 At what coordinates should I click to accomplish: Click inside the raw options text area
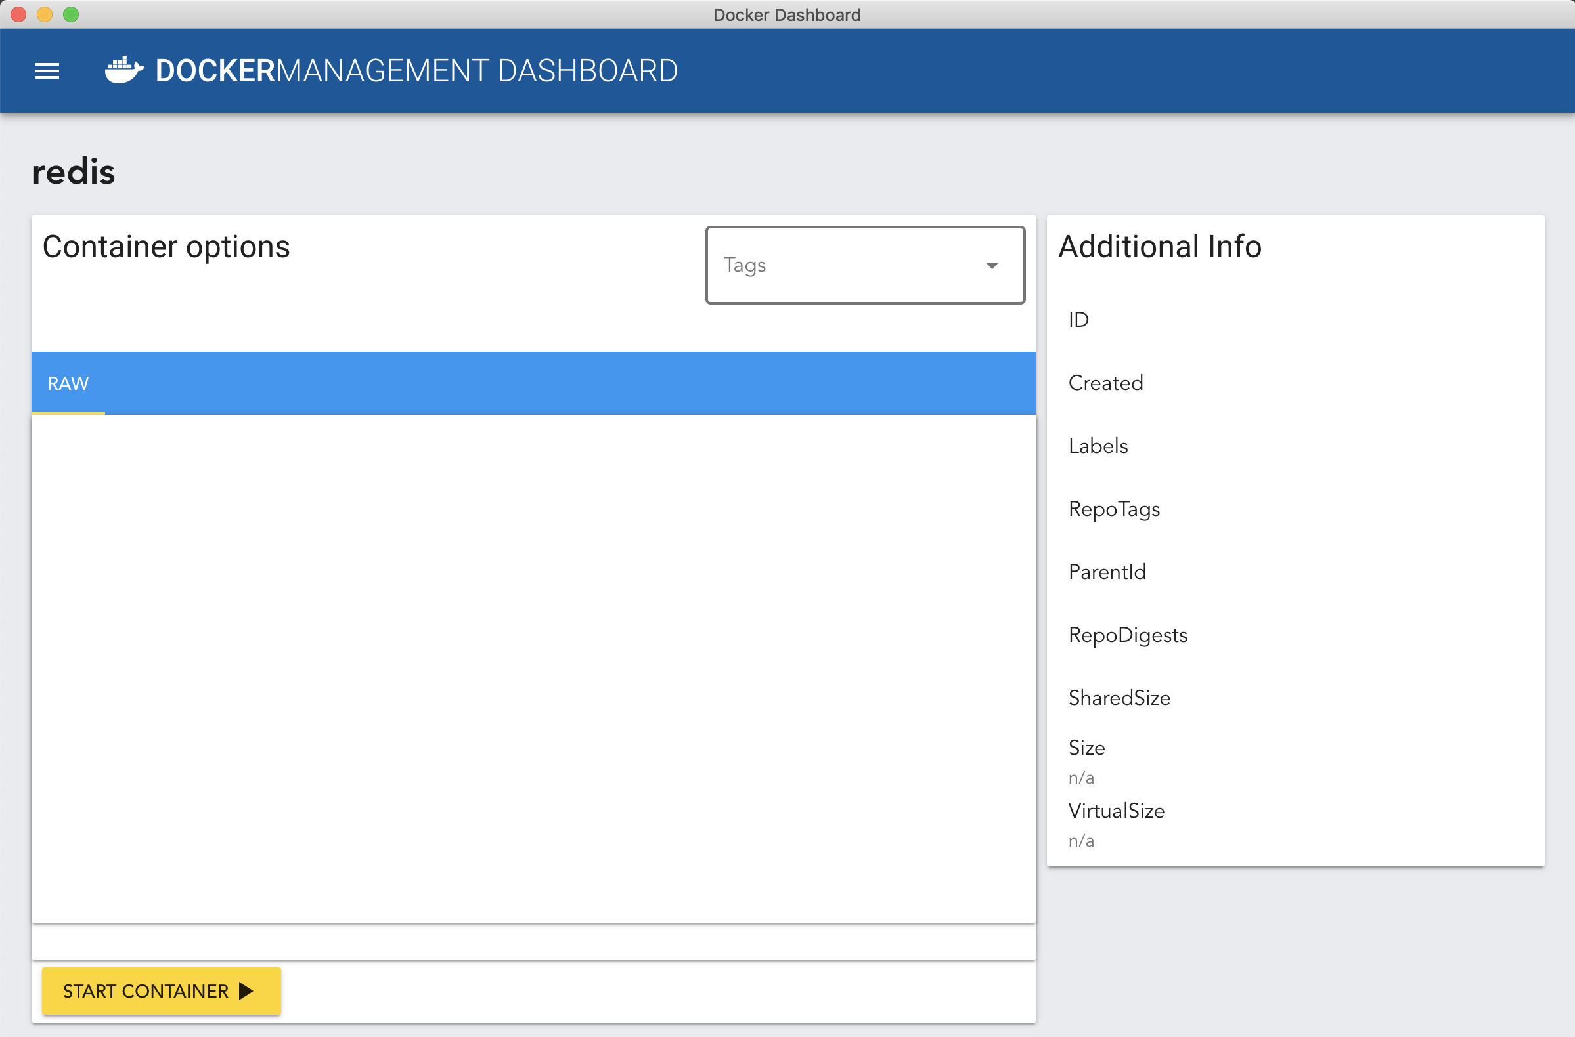[533, 668]
